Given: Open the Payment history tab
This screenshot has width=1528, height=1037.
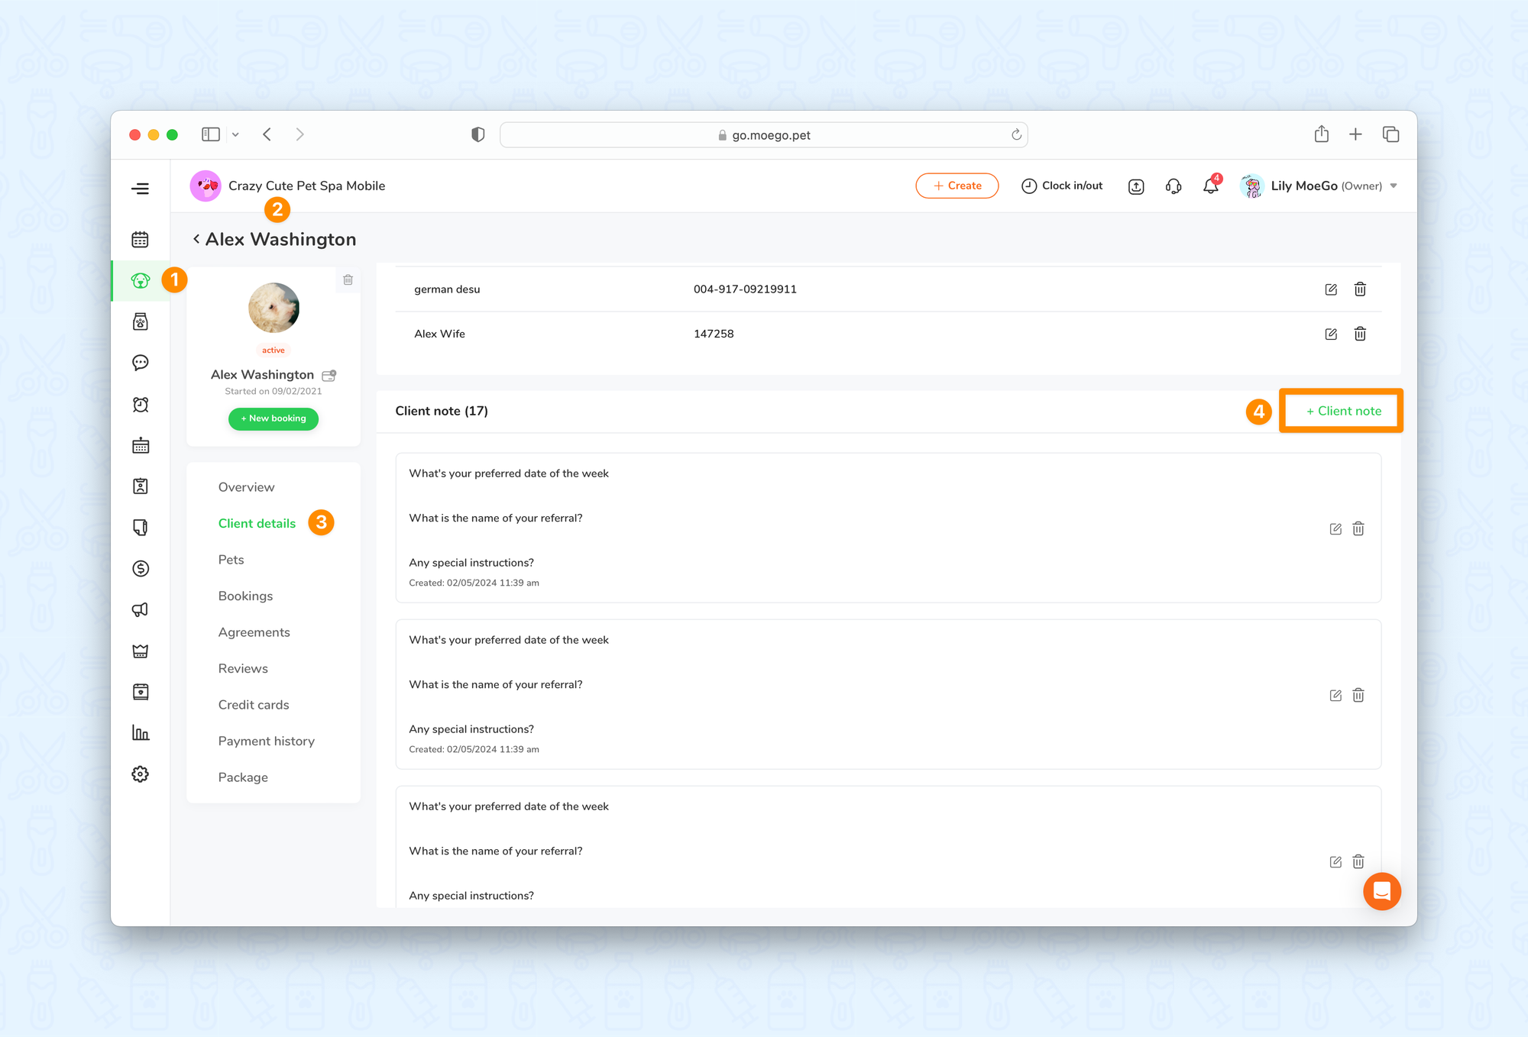Looking at the screenshot, I should click(266, 741).
